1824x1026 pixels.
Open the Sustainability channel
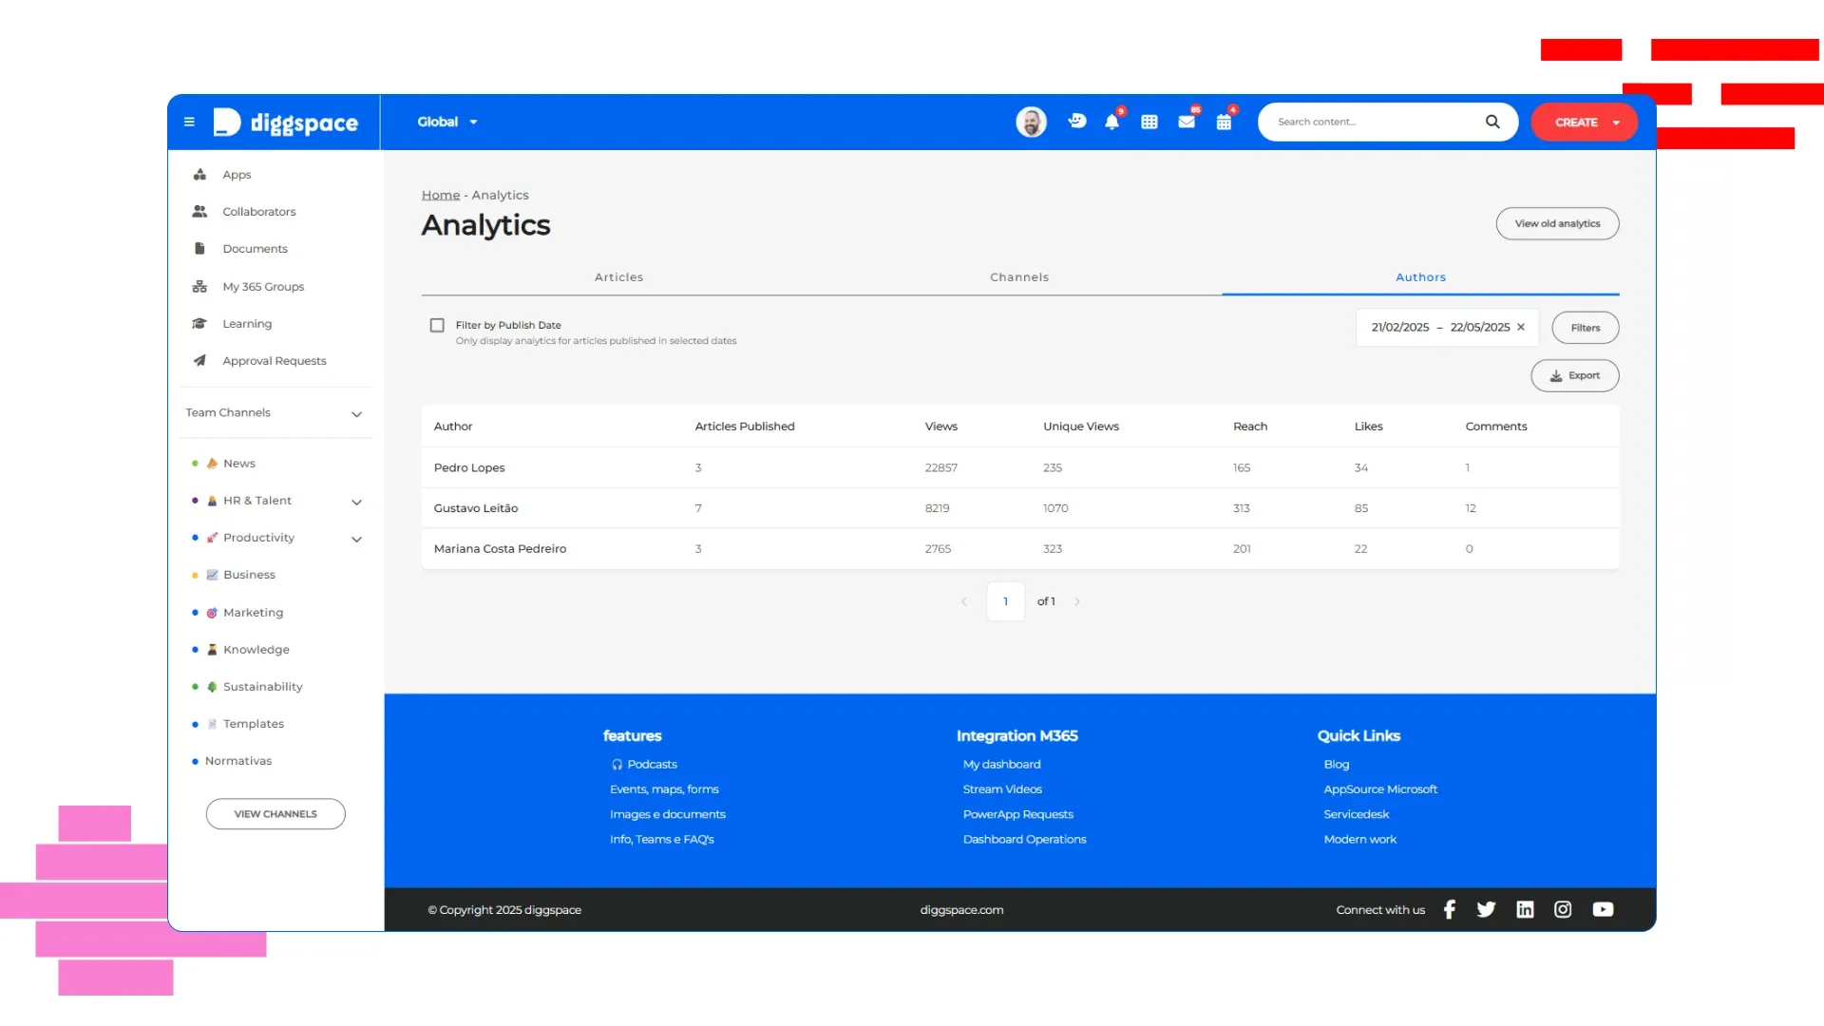coord(262,687)
